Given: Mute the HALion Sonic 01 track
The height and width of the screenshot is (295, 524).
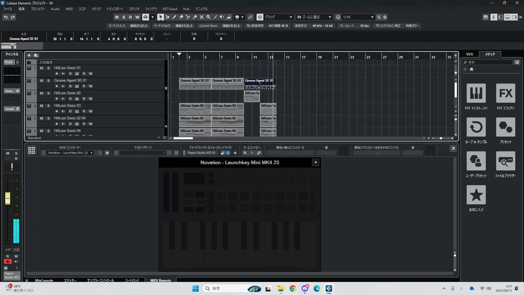Looking at the screenshot, I should (41, 68).
